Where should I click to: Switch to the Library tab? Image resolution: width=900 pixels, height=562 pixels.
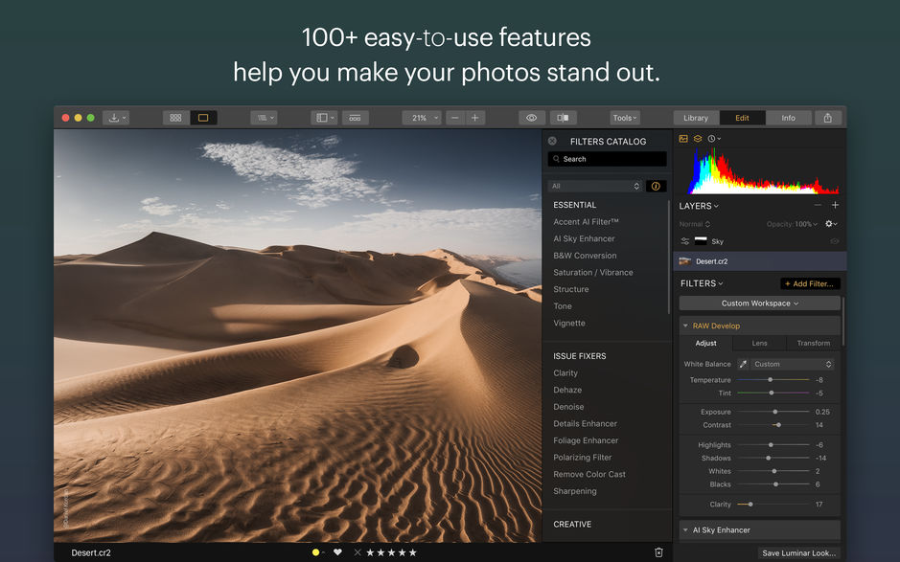point(695,118)
